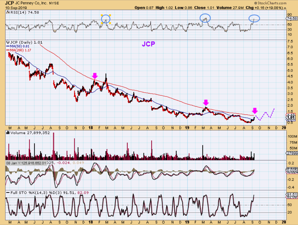298x225 pixels.
Task: Click the NYSE exchange label
Action: click(54, 3)
